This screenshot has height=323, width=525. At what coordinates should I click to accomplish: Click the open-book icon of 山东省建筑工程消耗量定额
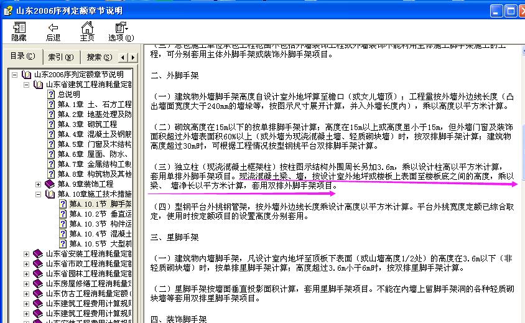click(38, 85)
